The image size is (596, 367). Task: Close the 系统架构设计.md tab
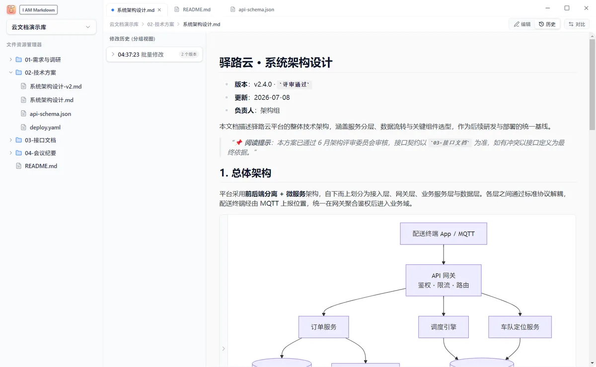point(159,10)
